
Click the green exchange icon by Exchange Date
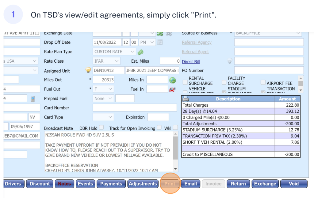160,33
